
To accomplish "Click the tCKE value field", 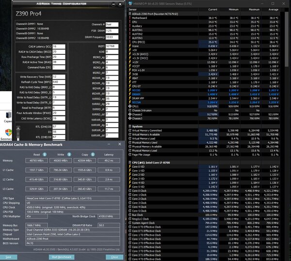I will [x=112, y=51].
